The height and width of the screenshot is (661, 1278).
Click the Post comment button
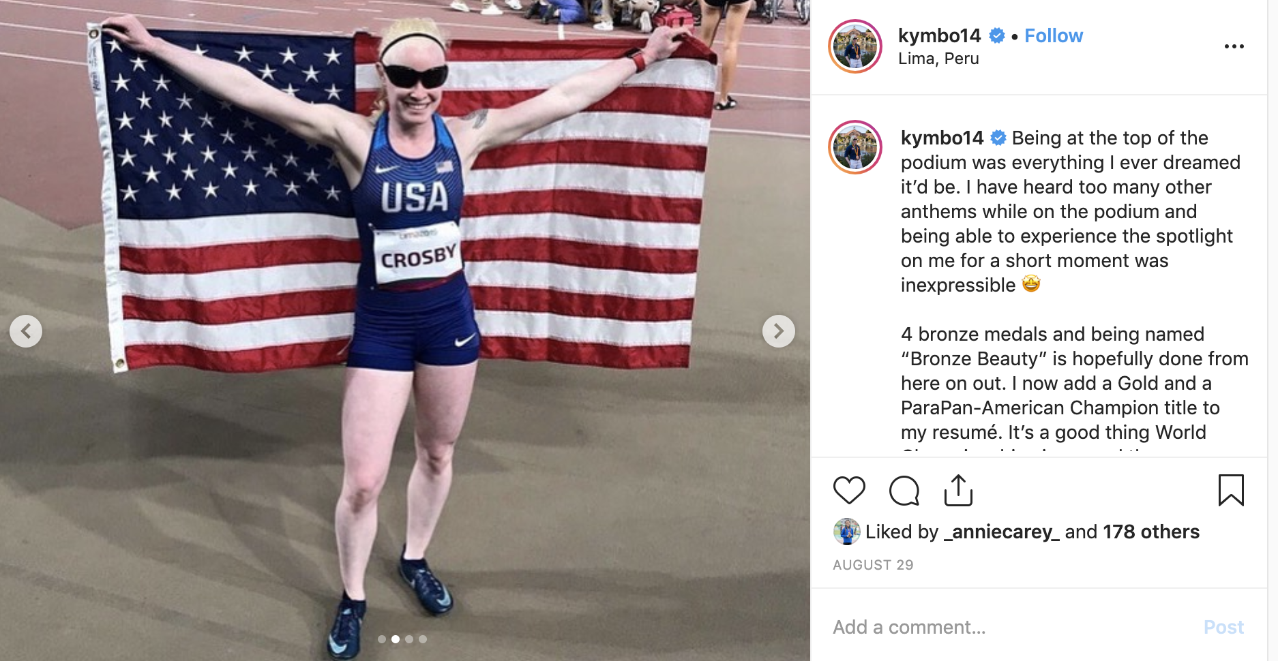click(x=1223, y=627)
